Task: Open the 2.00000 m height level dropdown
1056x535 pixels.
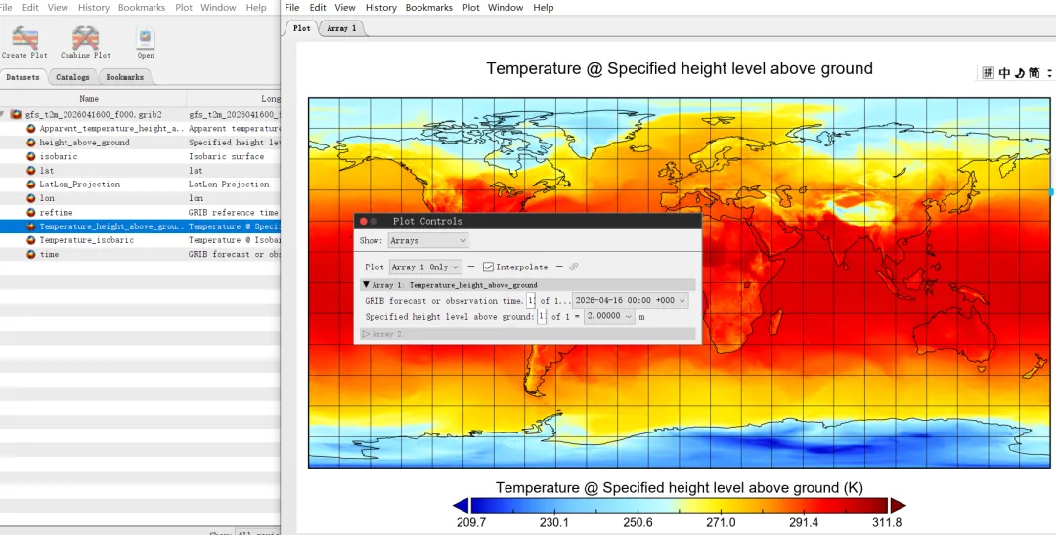Action: [609, 316]
